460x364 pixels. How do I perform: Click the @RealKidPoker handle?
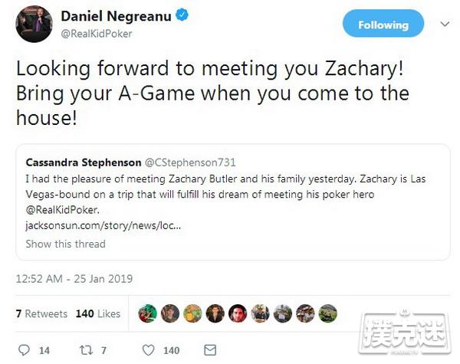97,34
